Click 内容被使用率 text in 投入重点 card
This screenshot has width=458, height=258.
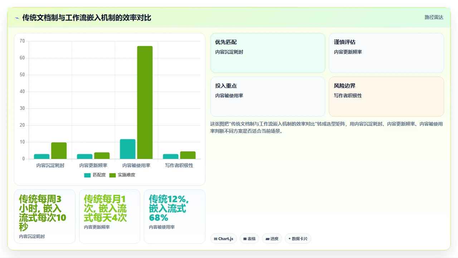click(x=229, y=96)
